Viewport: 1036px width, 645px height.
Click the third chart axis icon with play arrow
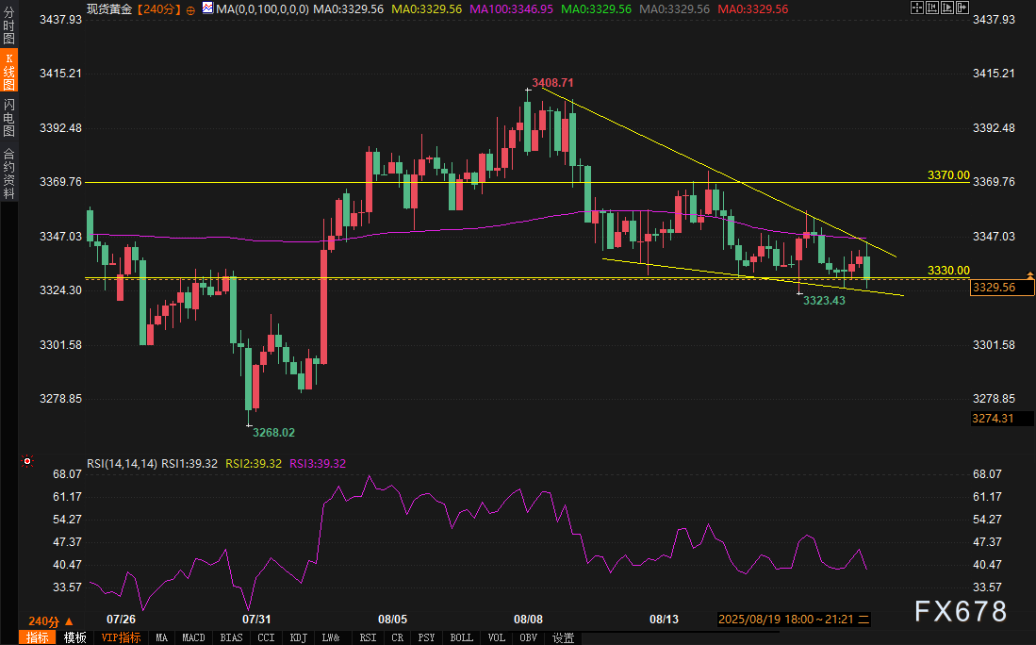[948, 8]
